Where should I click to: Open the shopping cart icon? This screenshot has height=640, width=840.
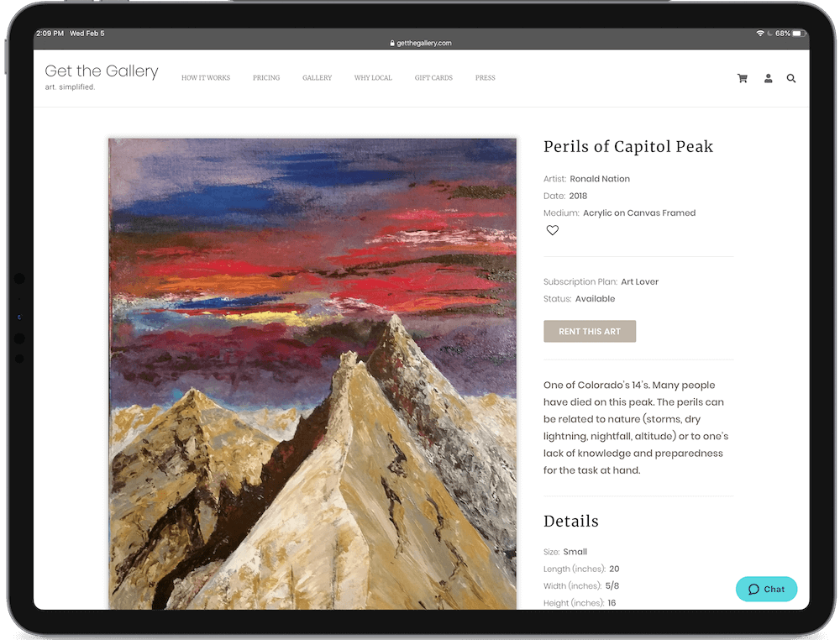(743, 78)
